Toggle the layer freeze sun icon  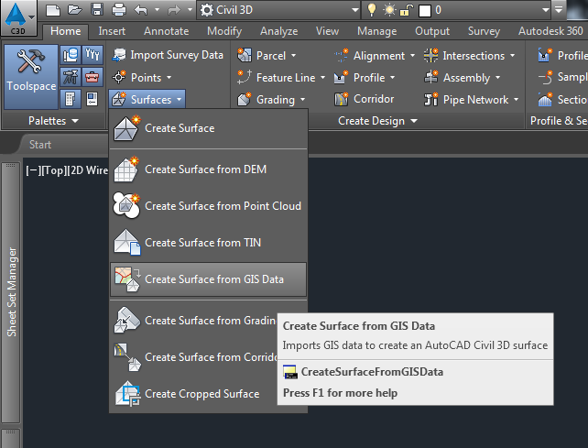tap(389, 10)
